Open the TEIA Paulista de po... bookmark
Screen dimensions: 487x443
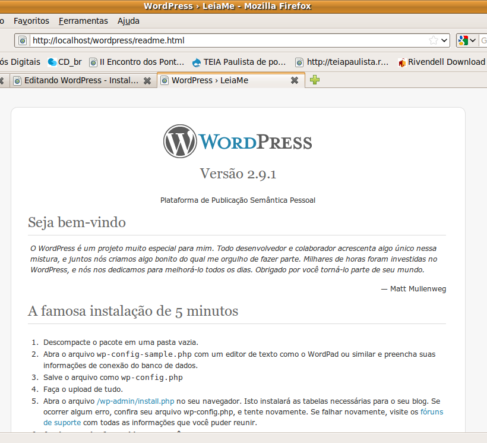click(x=239, y=62)
